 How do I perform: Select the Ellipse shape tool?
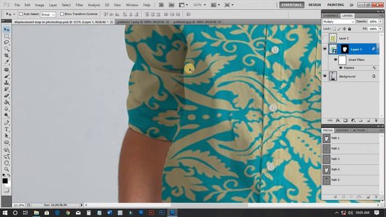click(7, 142)
